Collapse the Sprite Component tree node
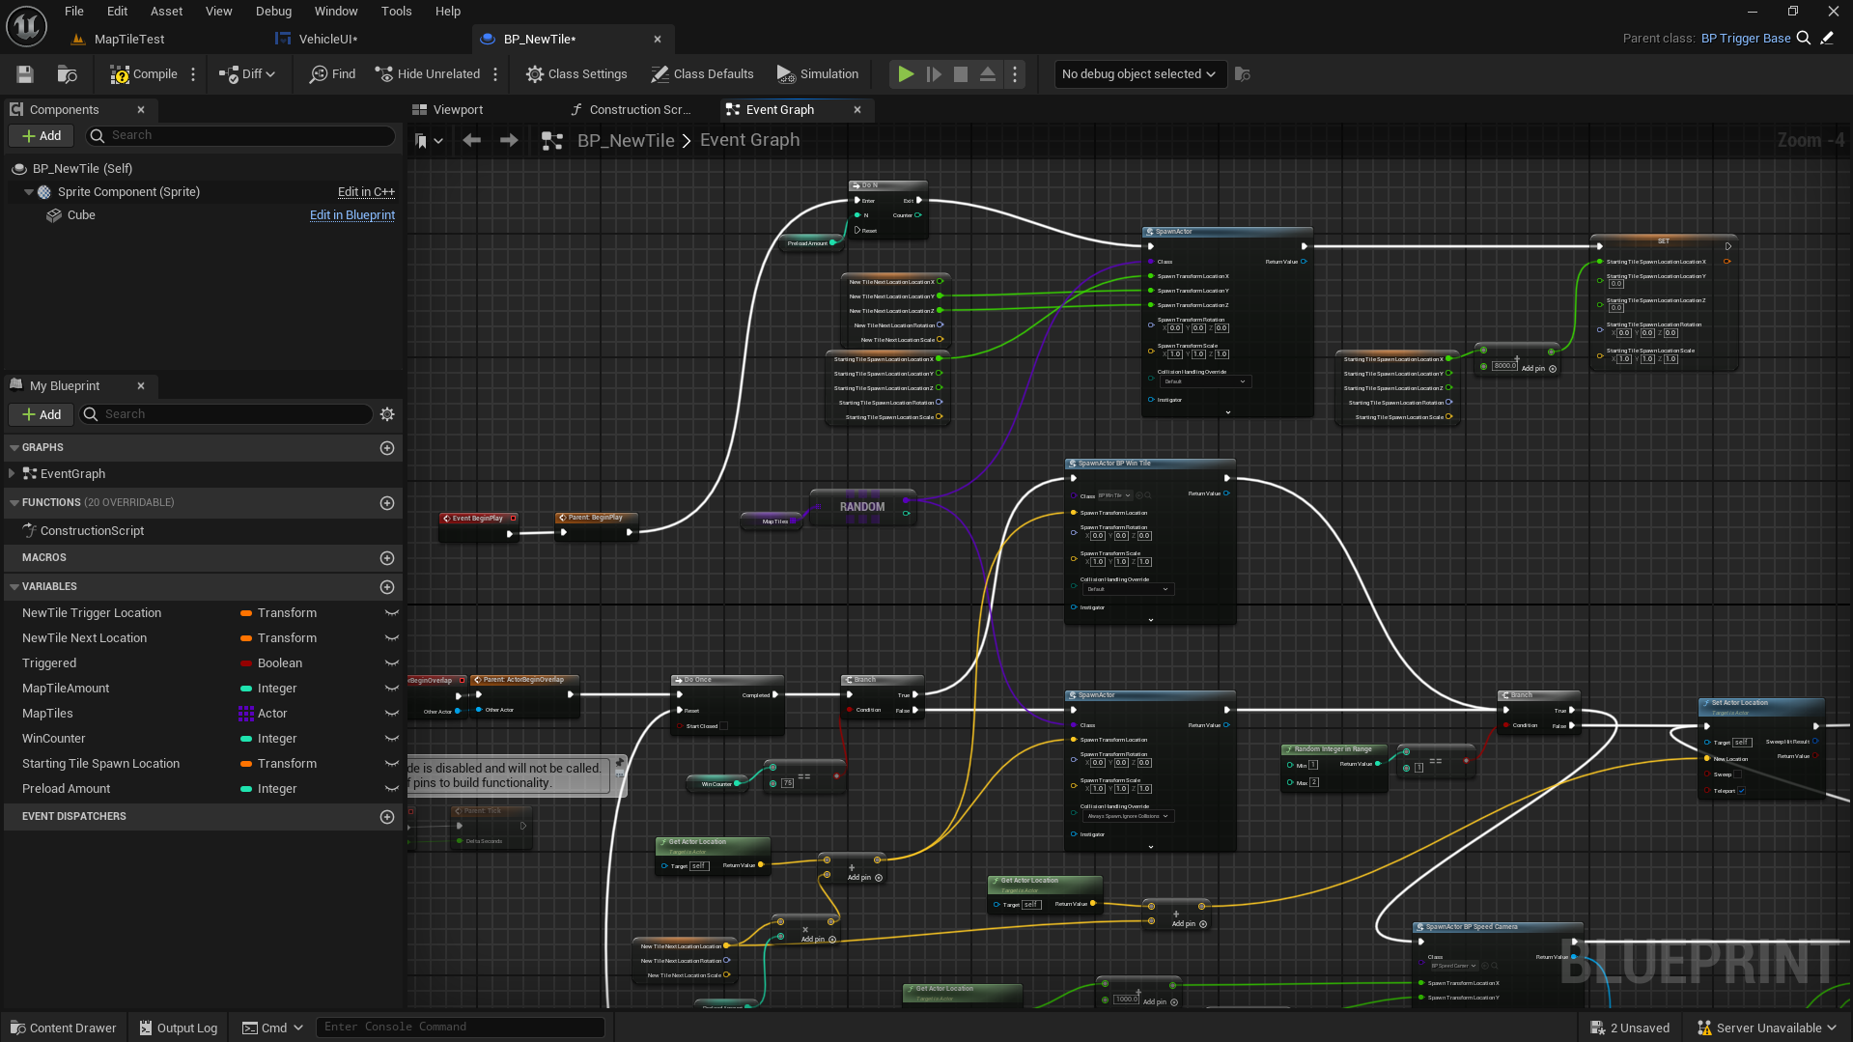Screen dimensions: 1853x1042 pyautogui.click(x=29, y=192)
